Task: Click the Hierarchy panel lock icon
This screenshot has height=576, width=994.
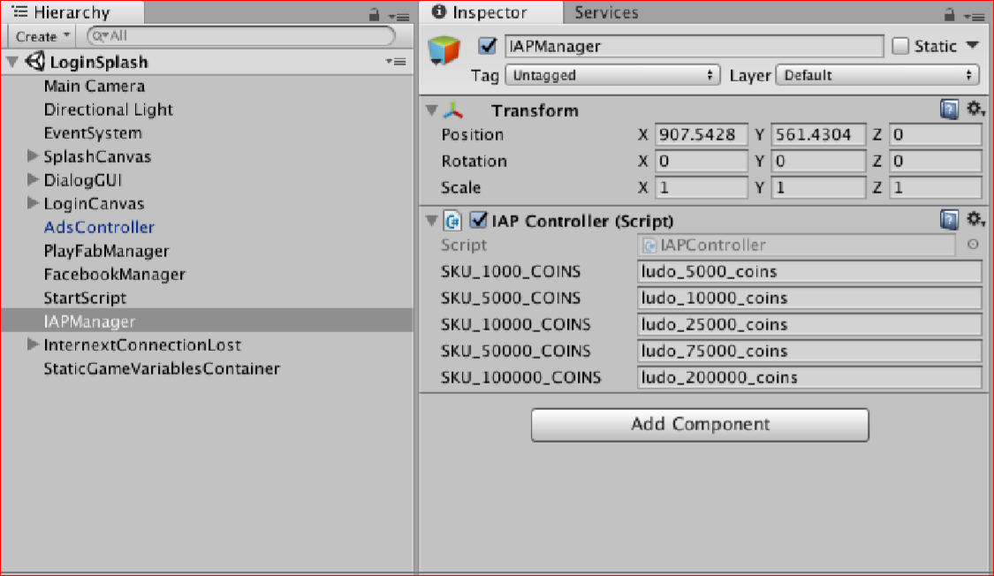Action: tap(376, 14)
